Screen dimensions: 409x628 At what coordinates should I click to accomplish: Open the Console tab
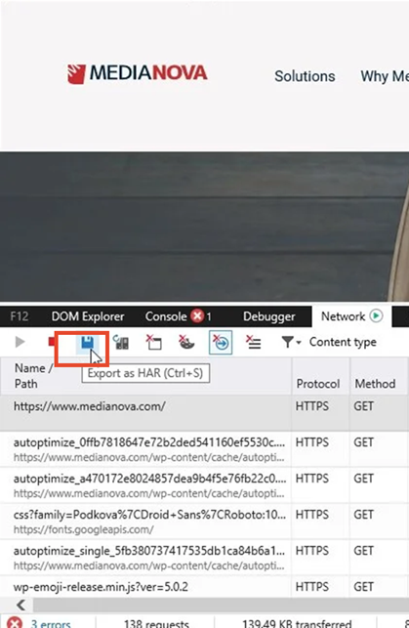tap(166, 316)
